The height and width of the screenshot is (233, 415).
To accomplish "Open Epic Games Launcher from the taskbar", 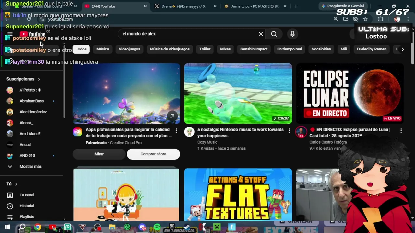I will (x=172, y=227).
